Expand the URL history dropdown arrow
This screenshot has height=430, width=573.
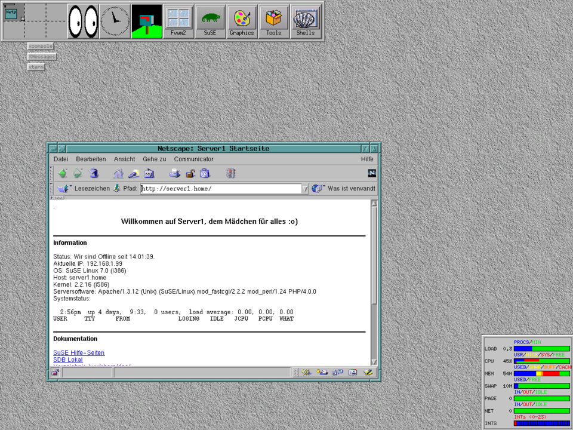pos(305,189)
